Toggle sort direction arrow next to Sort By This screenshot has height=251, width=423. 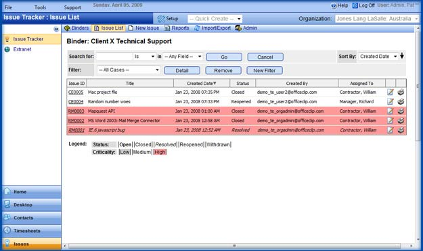[x=402, y=56]
